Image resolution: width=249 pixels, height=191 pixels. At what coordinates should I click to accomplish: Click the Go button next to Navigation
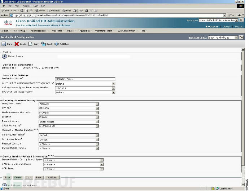pos(241,20)
